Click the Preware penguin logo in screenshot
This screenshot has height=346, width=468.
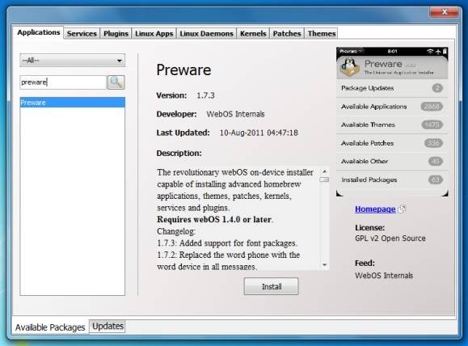[350, 67]
